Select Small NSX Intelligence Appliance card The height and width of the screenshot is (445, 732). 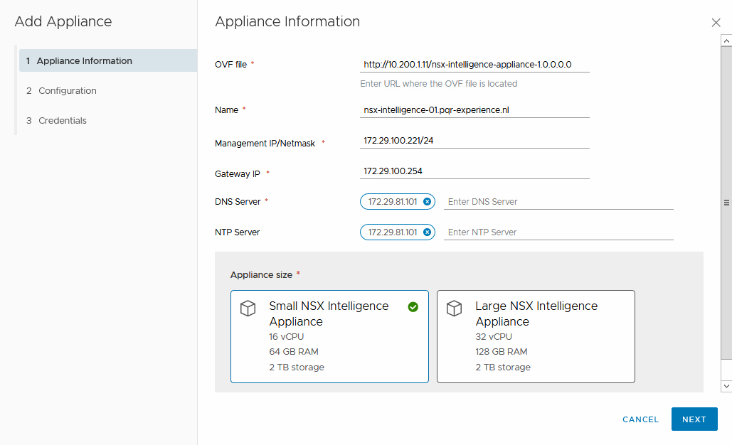click(x=329, y=336)
